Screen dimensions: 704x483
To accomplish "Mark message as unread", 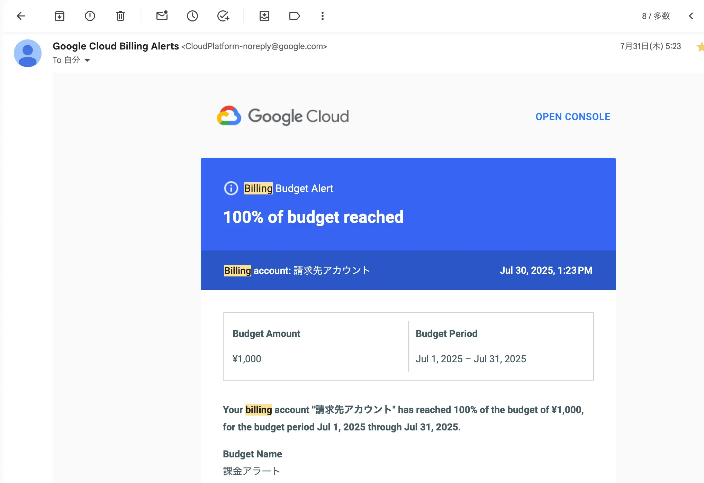I will point(162,16).
